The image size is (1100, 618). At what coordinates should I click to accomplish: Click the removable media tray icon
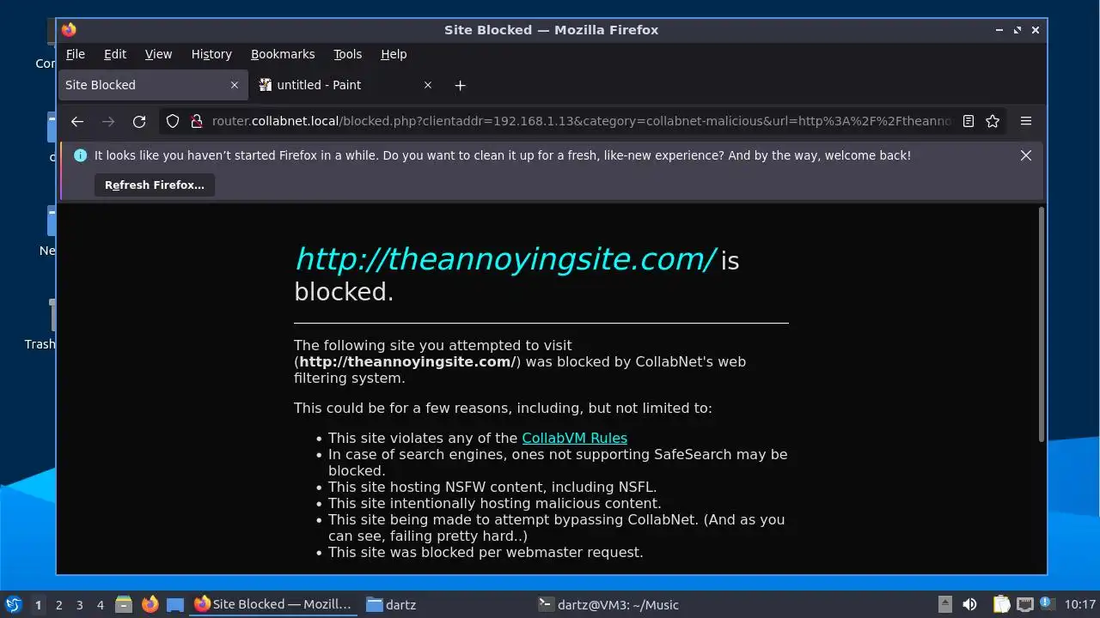pos(944,604)
